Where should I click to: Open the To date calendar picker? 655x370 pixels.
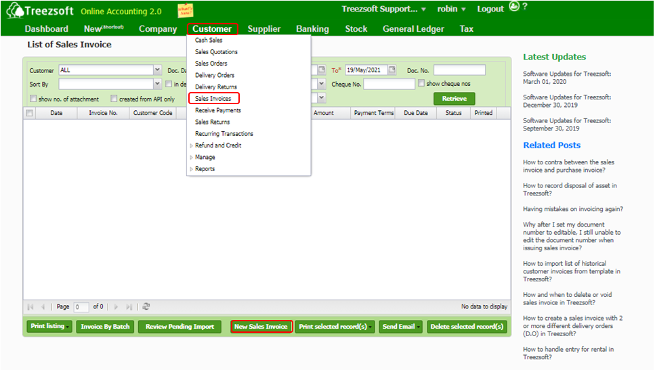tap(392, 70)
